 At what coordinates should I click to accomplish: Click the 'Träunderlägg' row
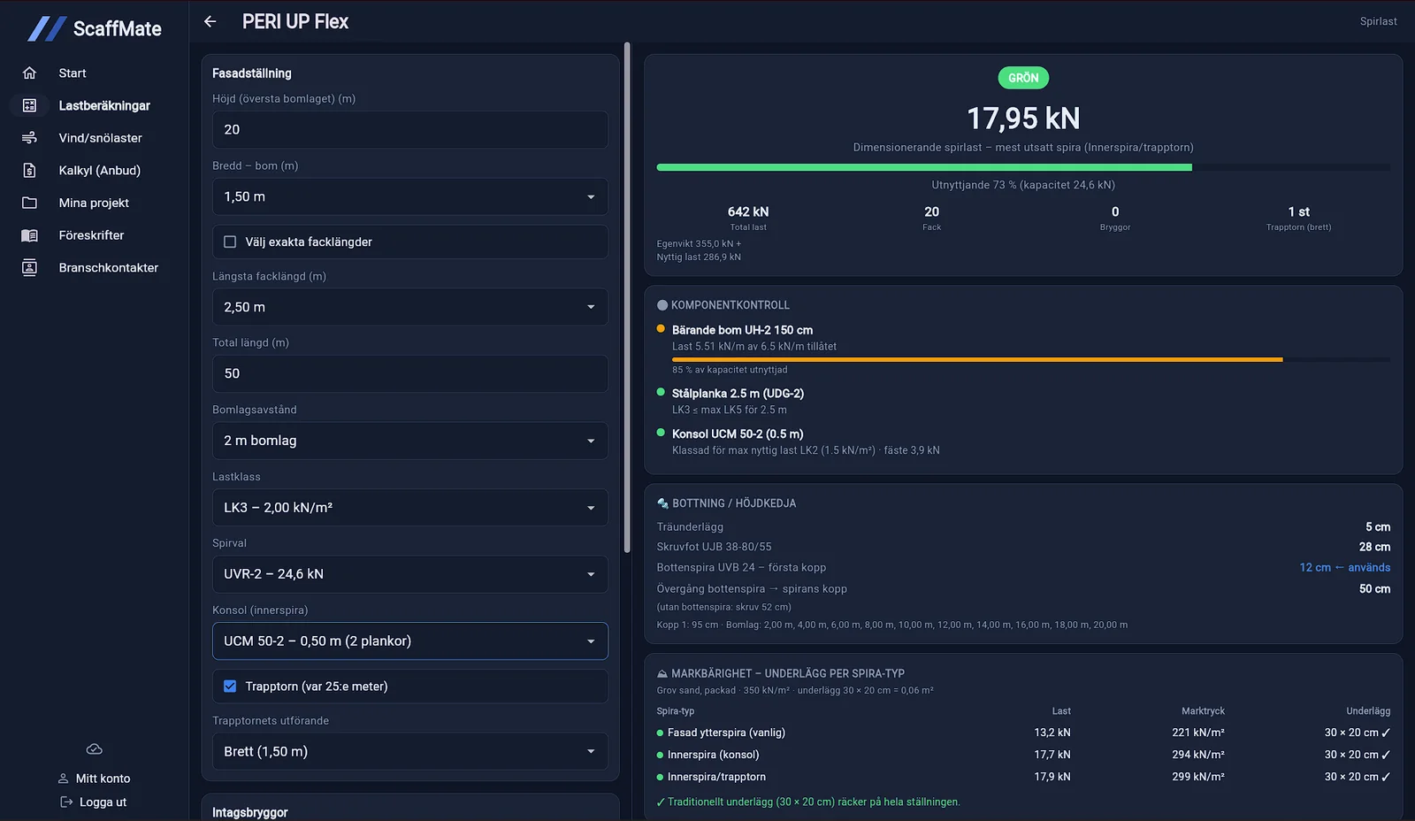tap(1023, 526)
